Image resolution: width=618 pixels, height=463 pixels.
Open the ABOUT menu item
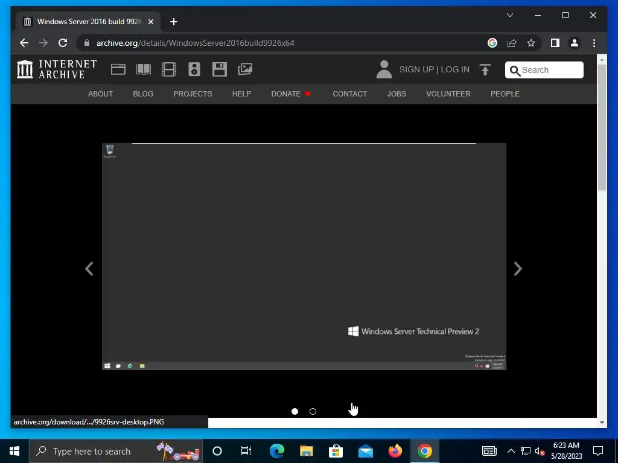click(x=101, y=93)
